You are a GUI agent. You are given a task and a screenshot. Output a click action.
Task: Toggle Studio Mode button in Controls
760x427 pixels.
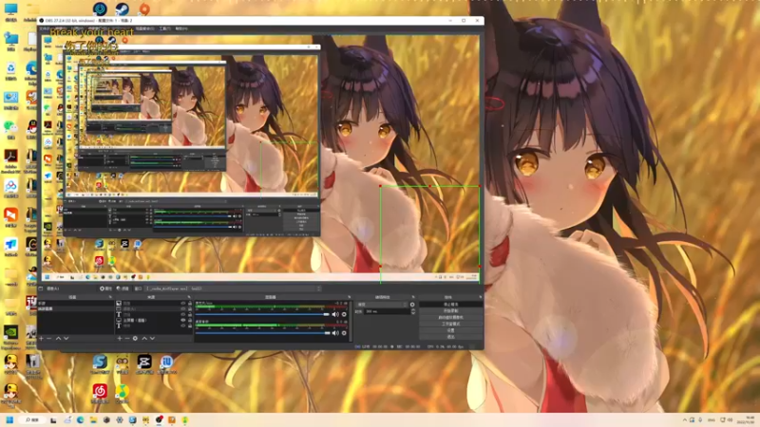click(x=451, y=324)
